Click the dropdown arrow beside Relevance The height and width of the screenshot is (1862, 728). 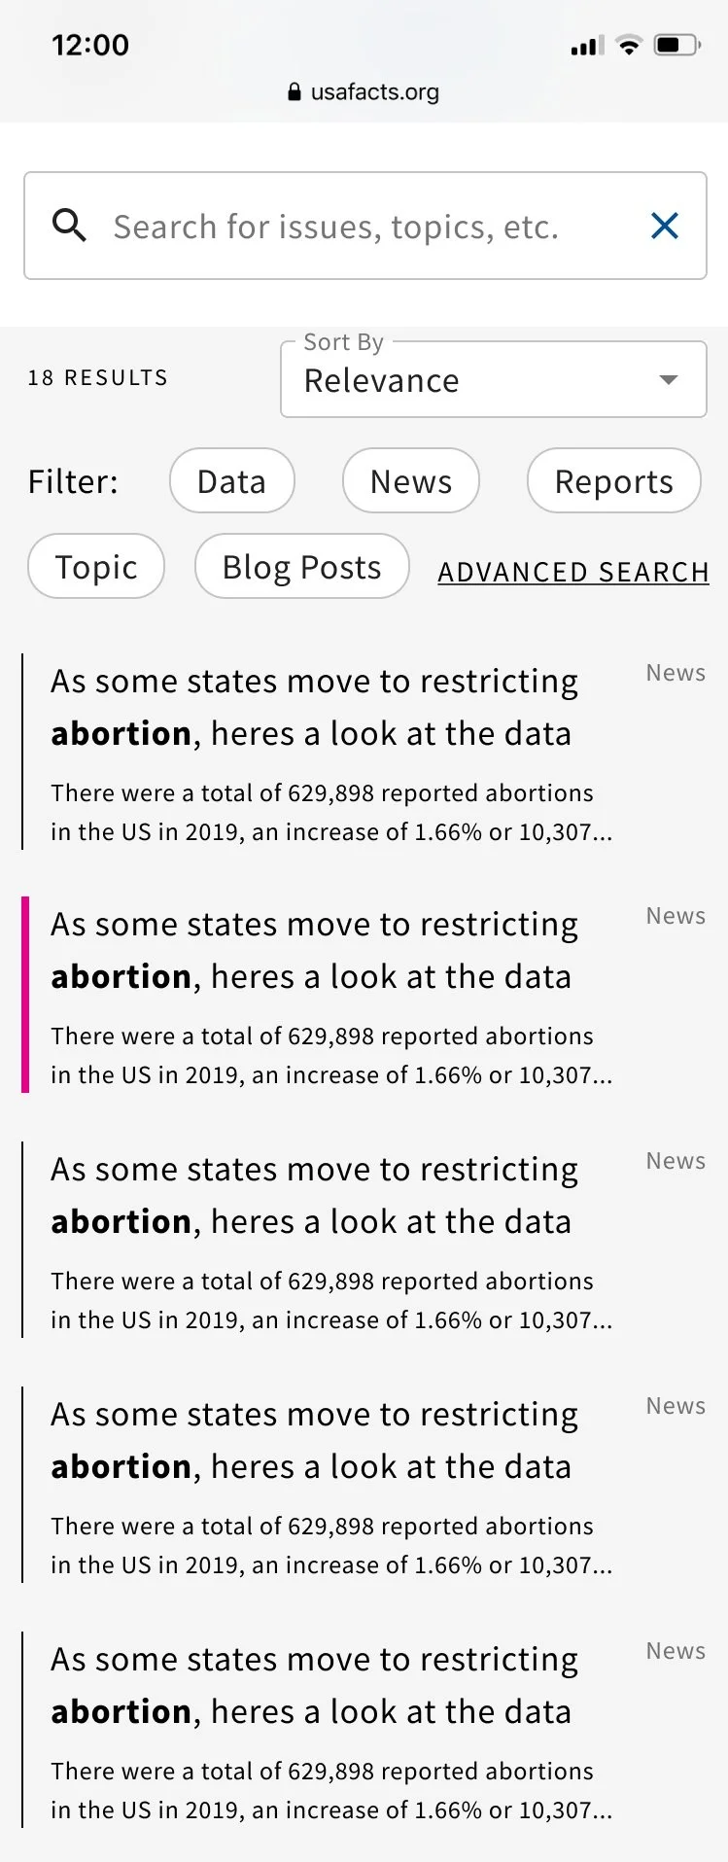(x=668, y=379)
